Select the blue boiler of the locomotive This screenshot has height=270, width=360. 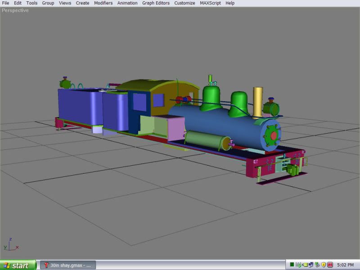click(x=220, y=124)
